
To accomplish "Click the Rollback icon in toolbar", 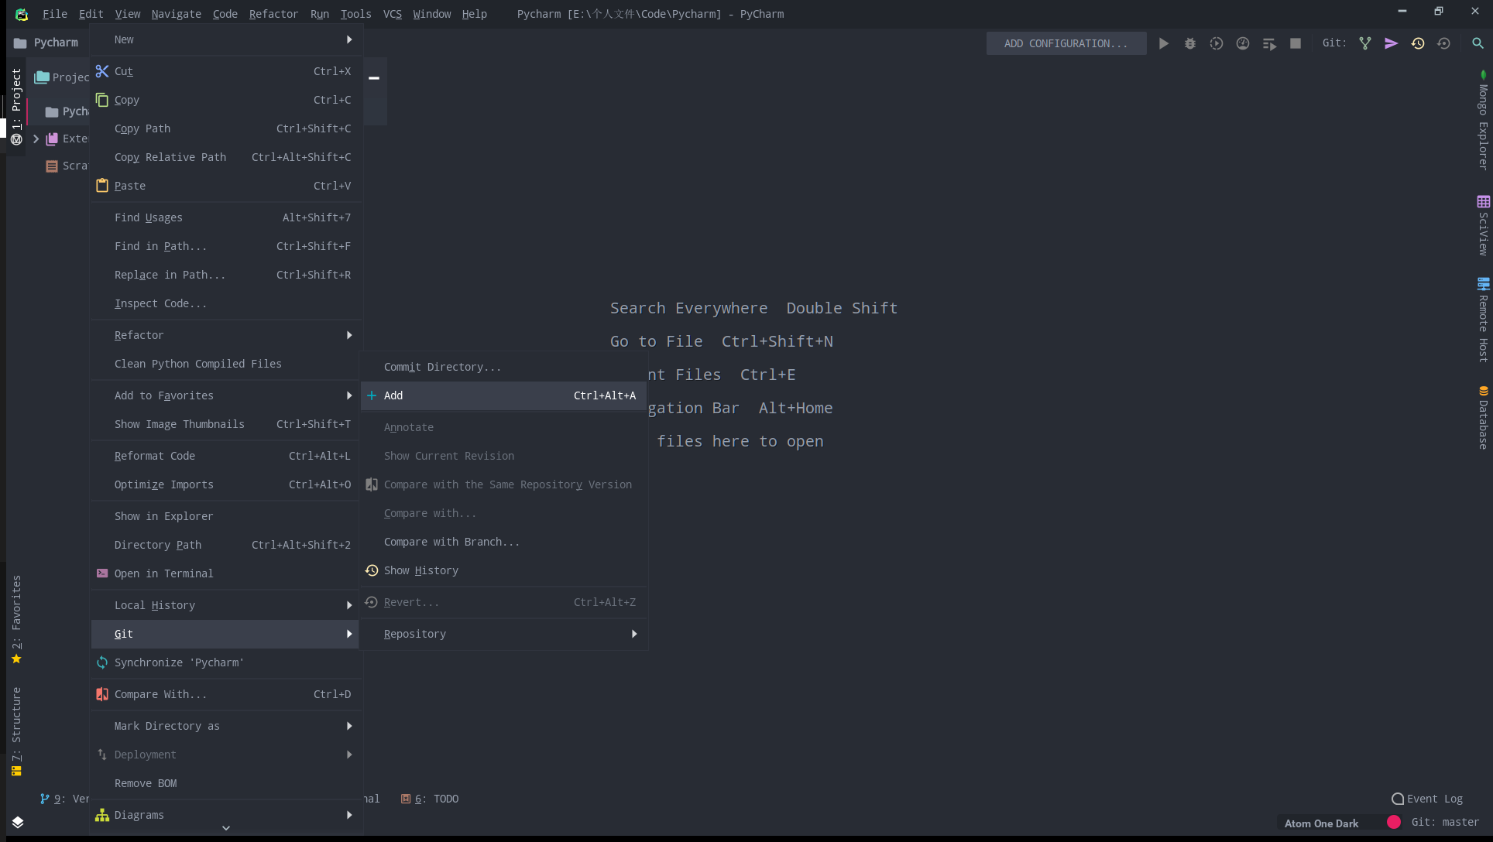I will [x=1443, y=43].
